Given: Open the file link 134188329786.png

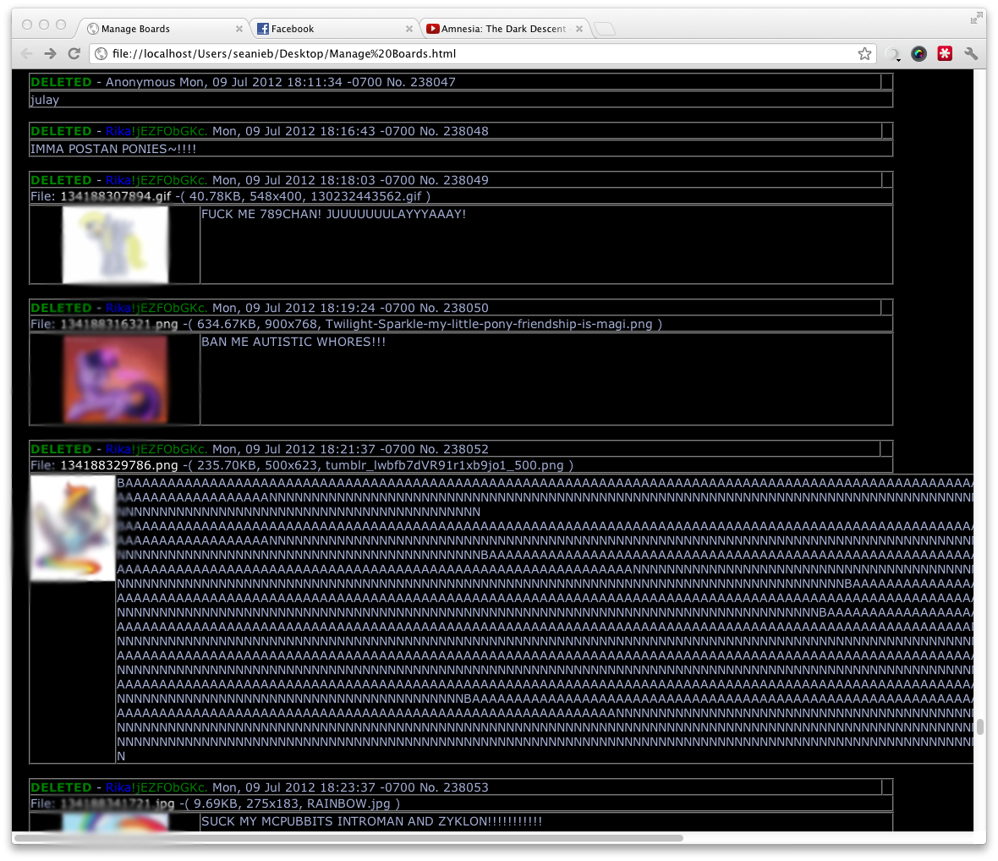Looking at the screenshot, I should [x=119, y=465].
